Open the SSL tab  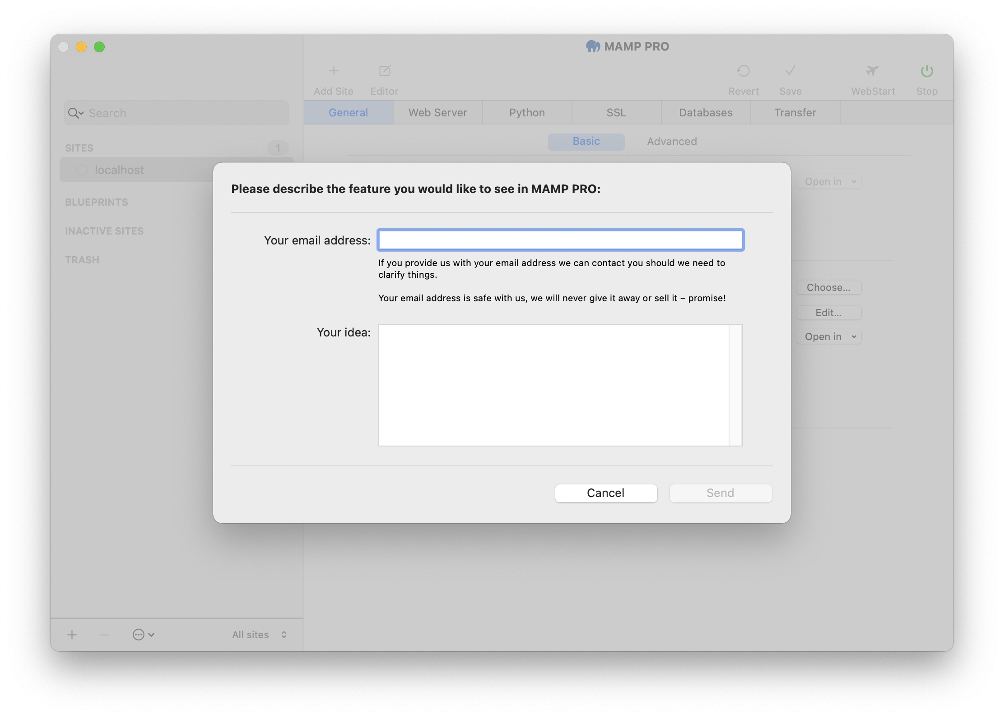point(617,113)
